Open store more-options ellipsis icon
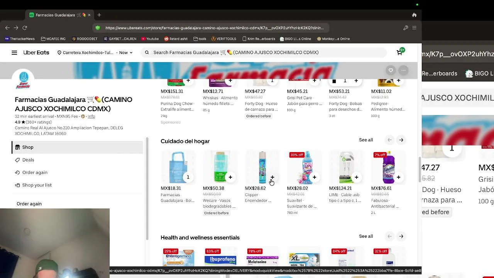Viewport: 494px width, 278px height. click(403, 70)
